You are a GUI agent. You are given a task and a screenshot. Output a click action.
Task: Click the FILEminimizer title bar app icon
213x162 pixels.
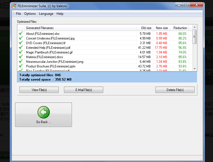point(14,6)
